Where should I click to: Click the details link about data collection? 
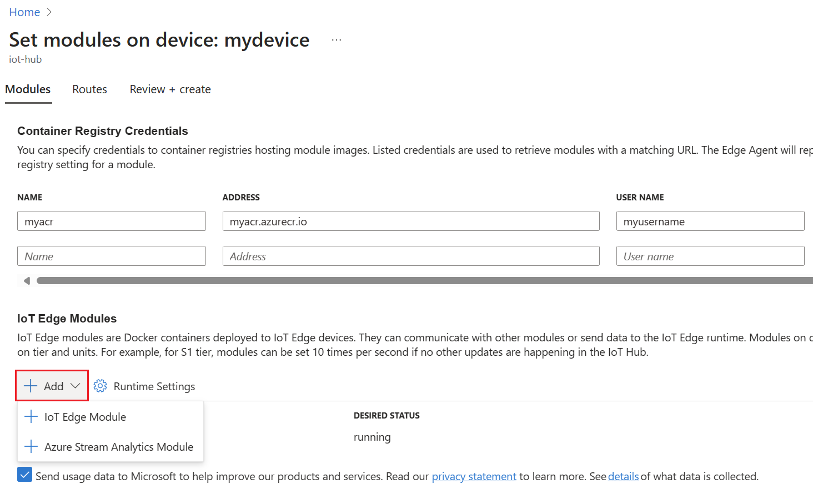click(x=623, y=476)
